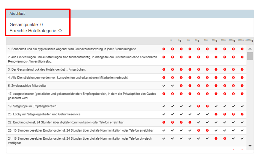Click the one-star column header

[171, 40]
